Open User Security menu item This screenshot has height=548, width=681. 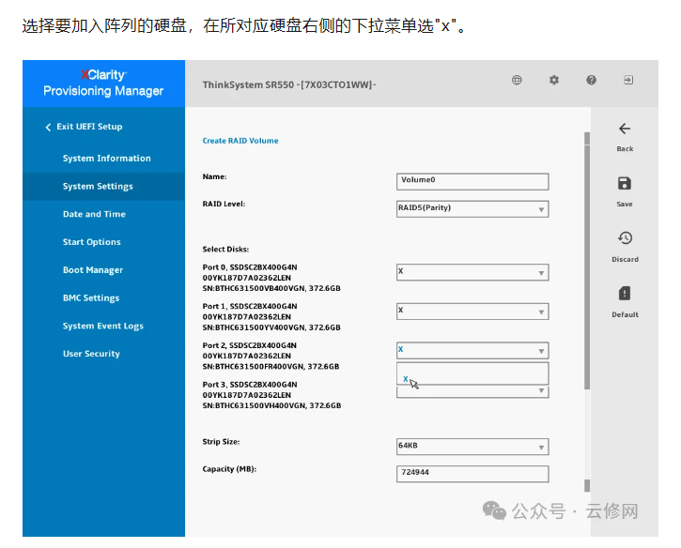pos(91,354)
